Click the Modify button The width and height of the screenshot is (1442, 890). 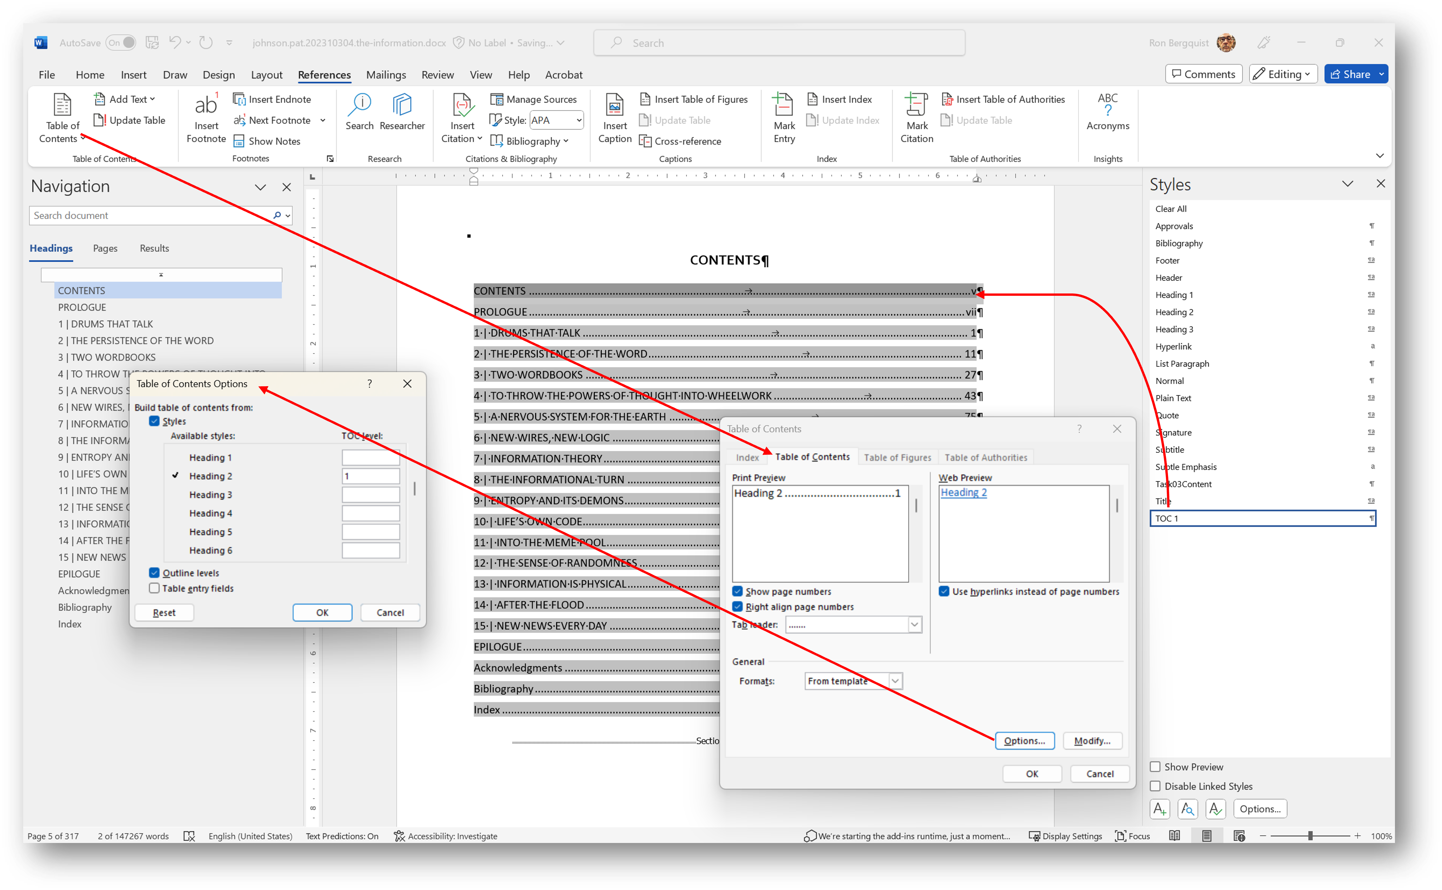[x=1092, y=741]
